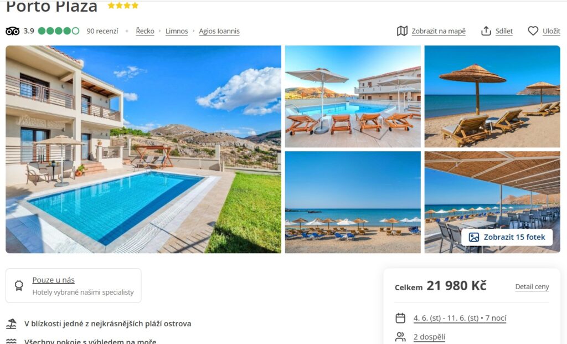Viewport: 567px width, 344px height.
Task: Click Uložit to save the hotel
Action: click(x=551, y=31)
